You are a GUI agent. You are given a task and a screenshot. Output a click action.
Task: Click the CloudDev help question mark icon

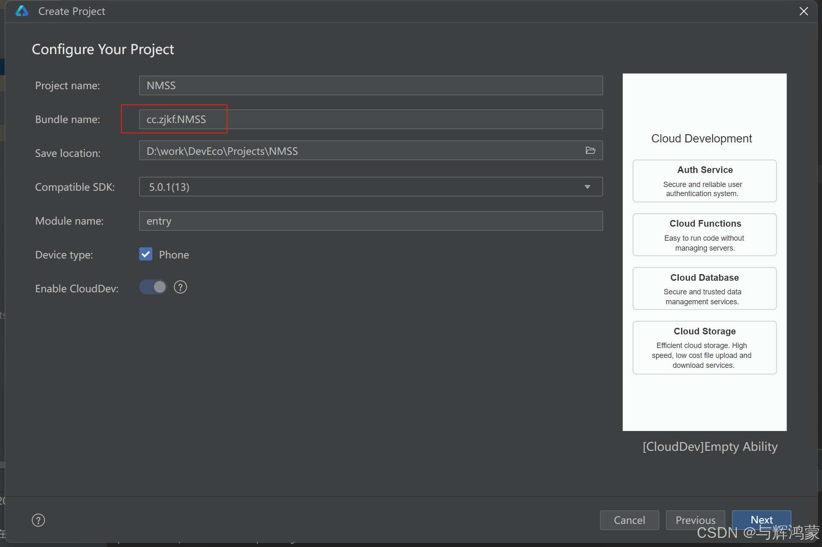[180, 287]
